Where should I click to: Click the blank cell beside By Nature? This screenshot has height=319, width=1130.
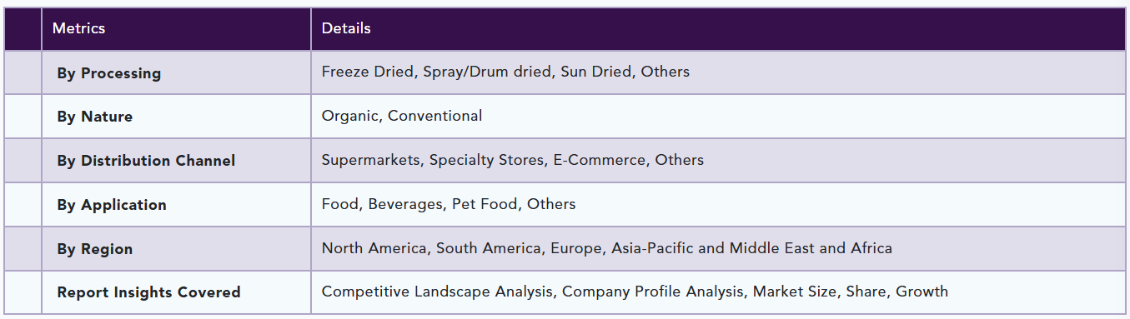click(23, 117)
